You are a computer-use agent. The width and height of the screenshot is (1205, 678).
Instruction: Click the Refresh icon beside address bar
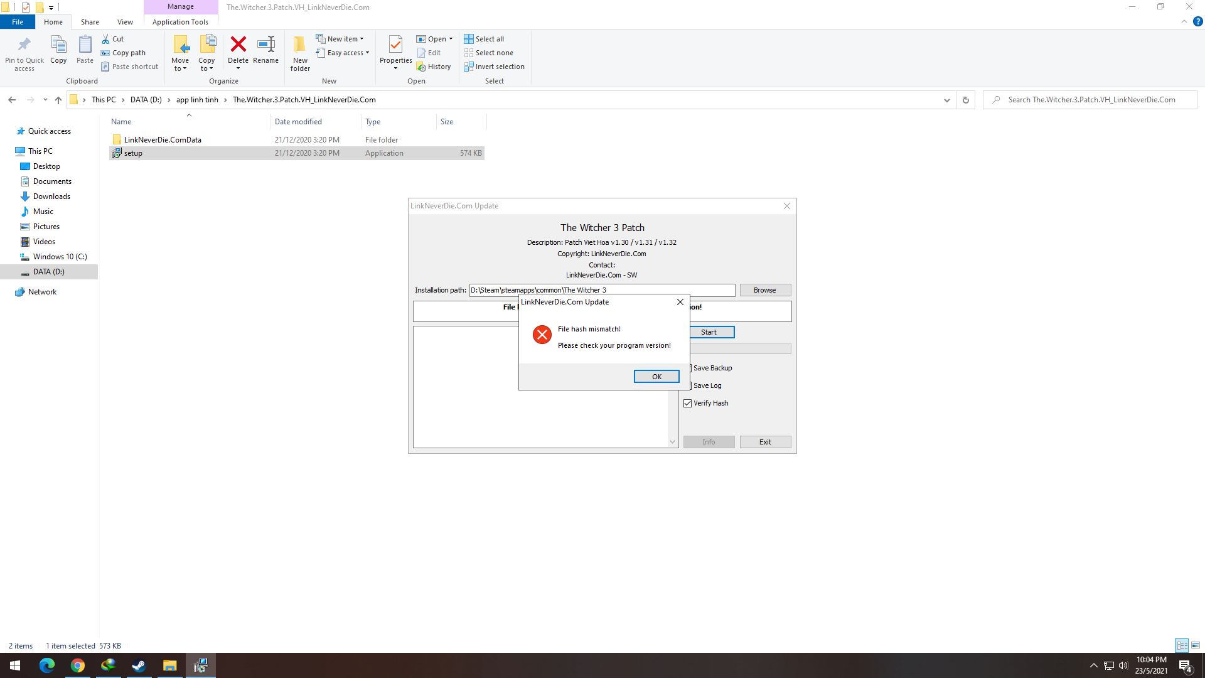coord(965,100)
